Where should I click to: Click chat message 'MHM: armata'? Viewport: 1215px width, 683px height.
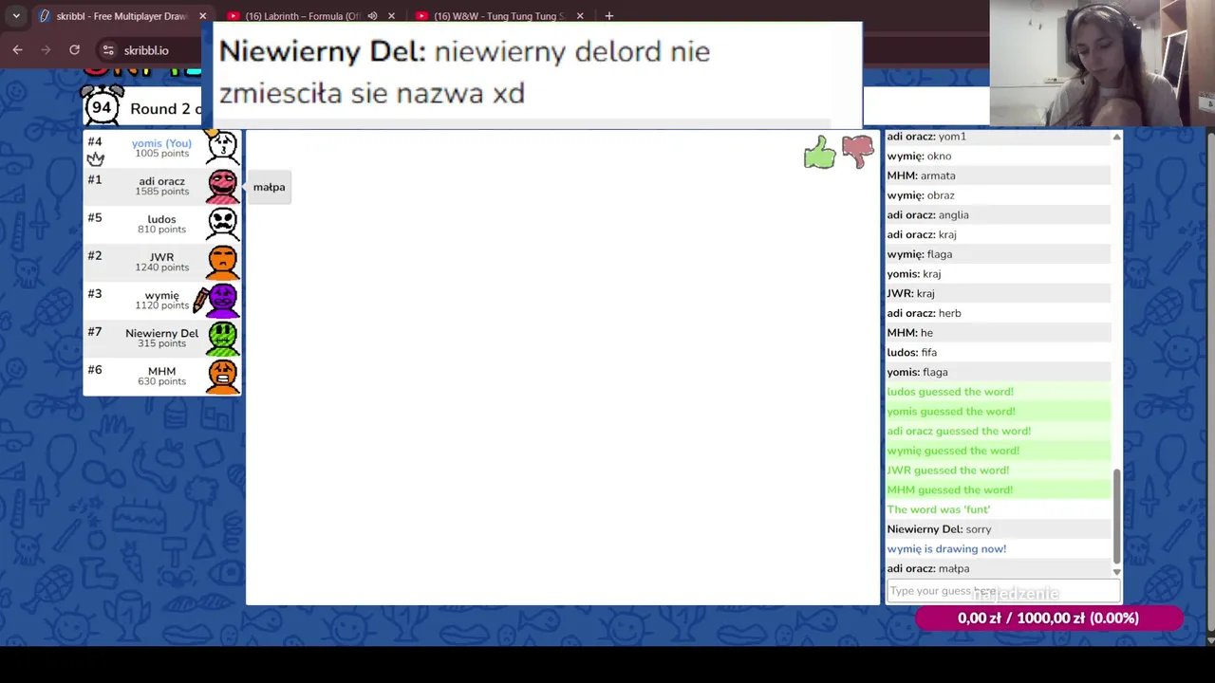998,175
